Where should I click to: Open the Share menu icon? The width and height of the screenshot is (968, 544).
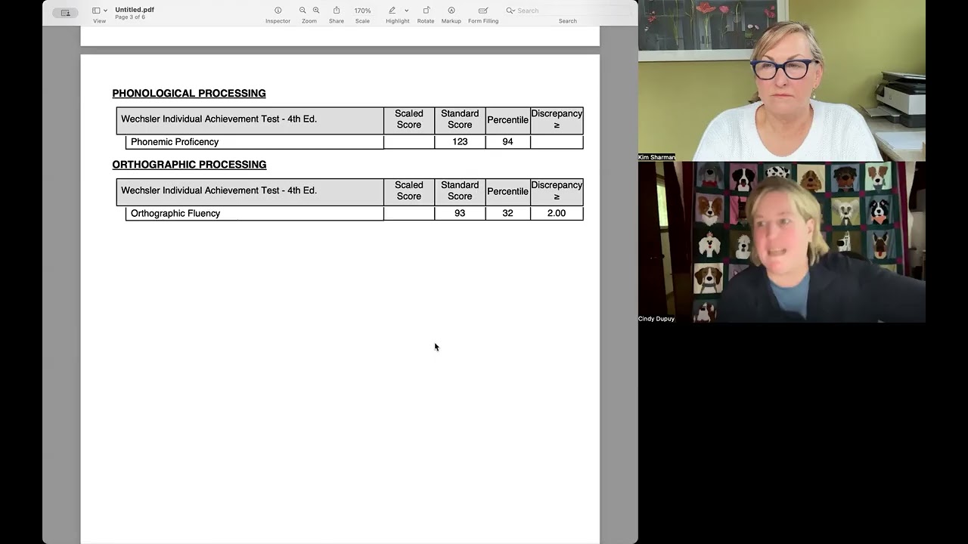337,11
